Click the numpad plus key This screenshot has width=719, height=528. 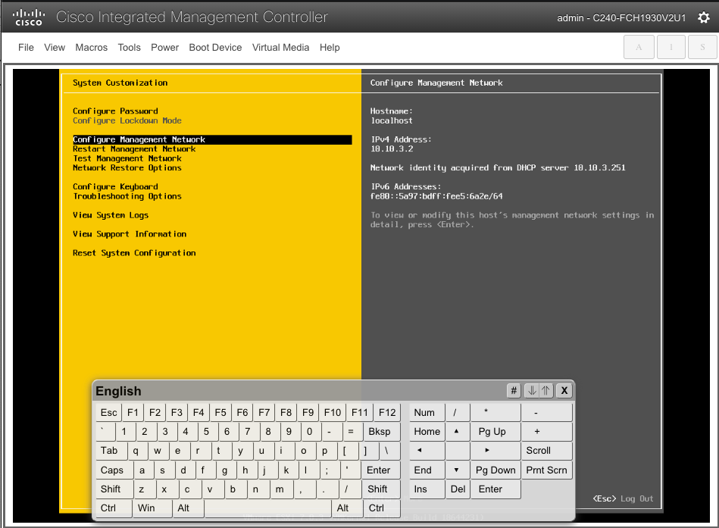coord(546,431)
